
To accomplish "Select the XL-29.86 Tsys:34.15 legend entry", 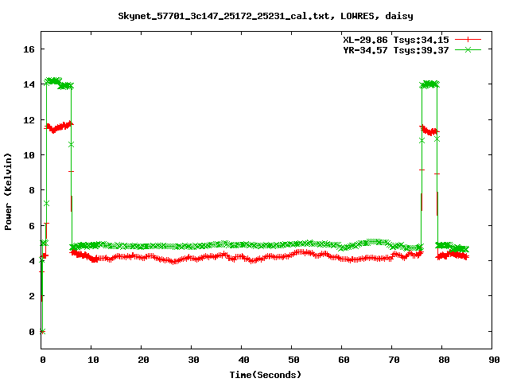I will coord(396,40).
